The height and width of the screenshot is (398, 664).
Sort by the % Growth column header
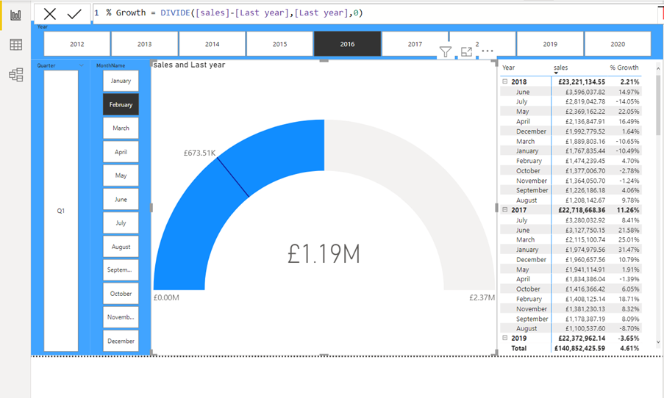624,68
